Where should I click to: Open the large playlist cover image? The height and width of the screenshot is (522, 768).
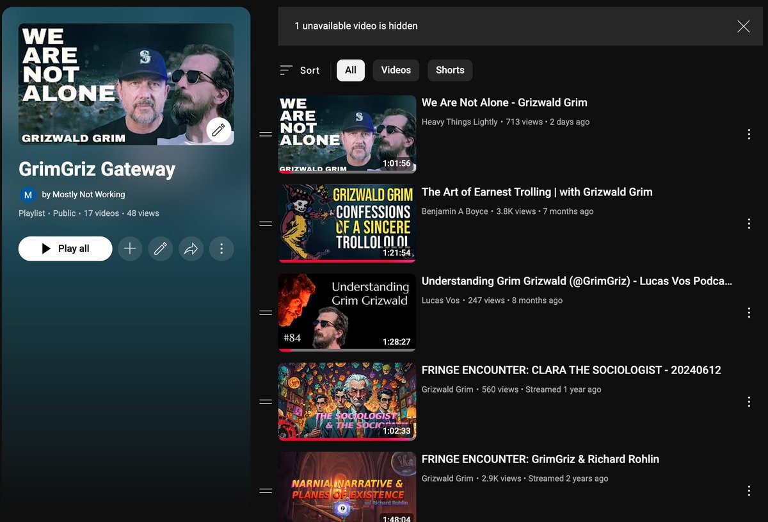pyautogui.click(x=126, y=84)
